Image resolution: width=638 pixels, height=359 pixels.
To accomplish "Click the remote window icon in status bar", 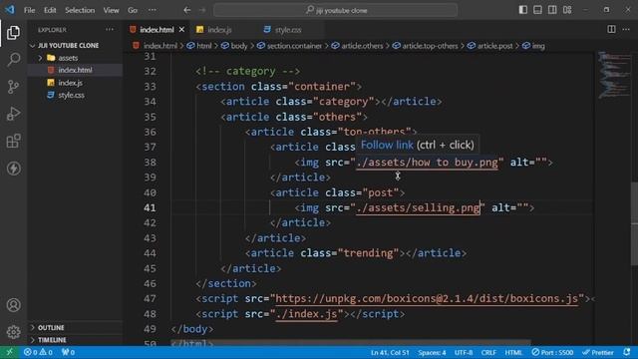I will (9, 352).
